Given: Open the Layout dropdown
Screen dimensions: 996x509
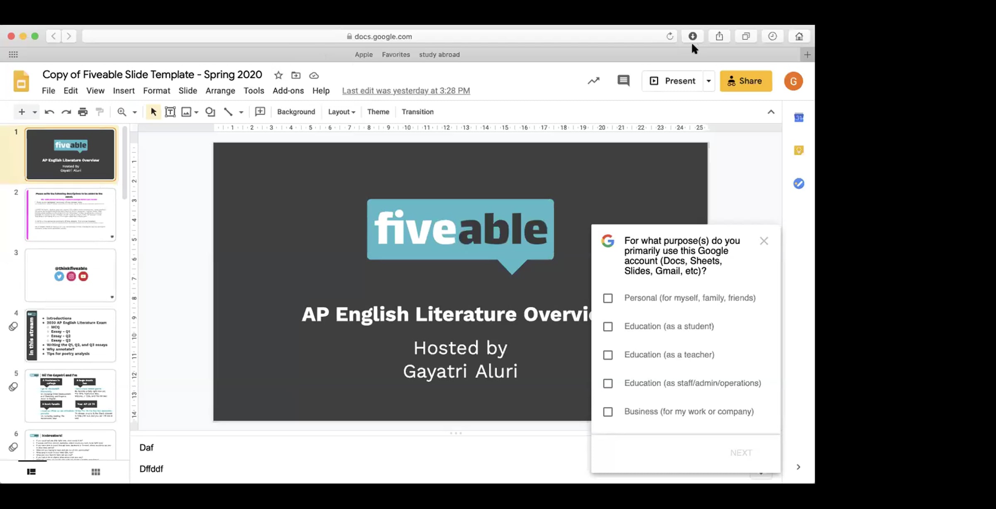Looking at the screenshot, I should coord(342,112).
